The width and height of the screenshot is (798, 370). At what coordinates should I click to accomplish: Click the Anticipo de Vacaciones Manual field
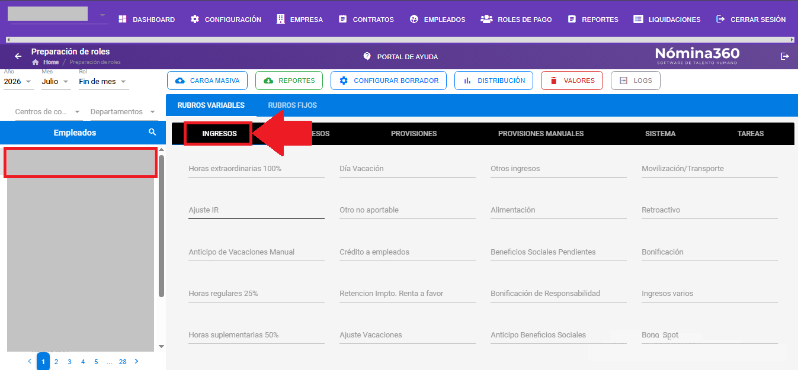257,252
